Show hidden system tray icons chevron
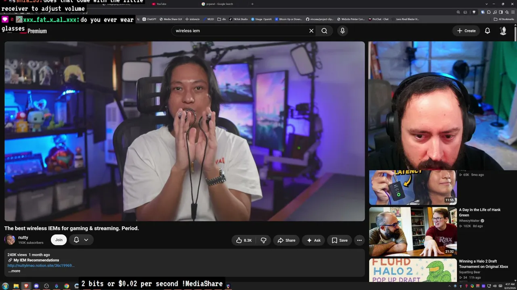Screen dimensions: 517x290 [x=449, y=286]
